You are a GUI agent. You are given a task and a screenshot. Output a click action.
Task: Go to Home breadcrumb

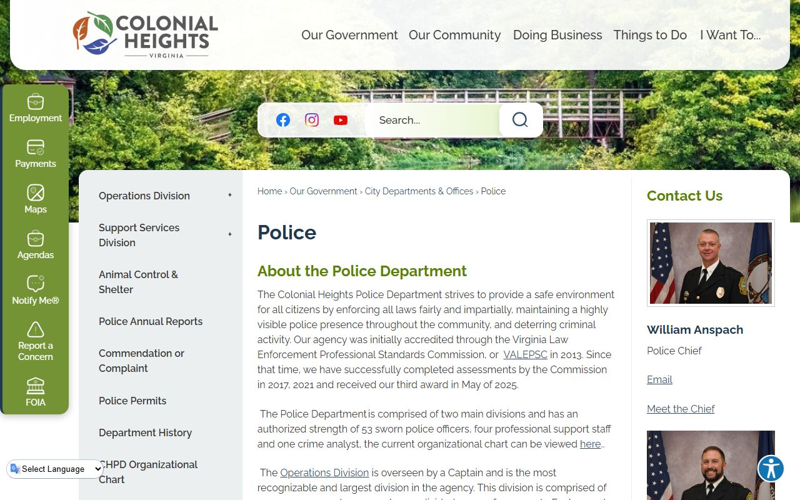tap(270, 191)
